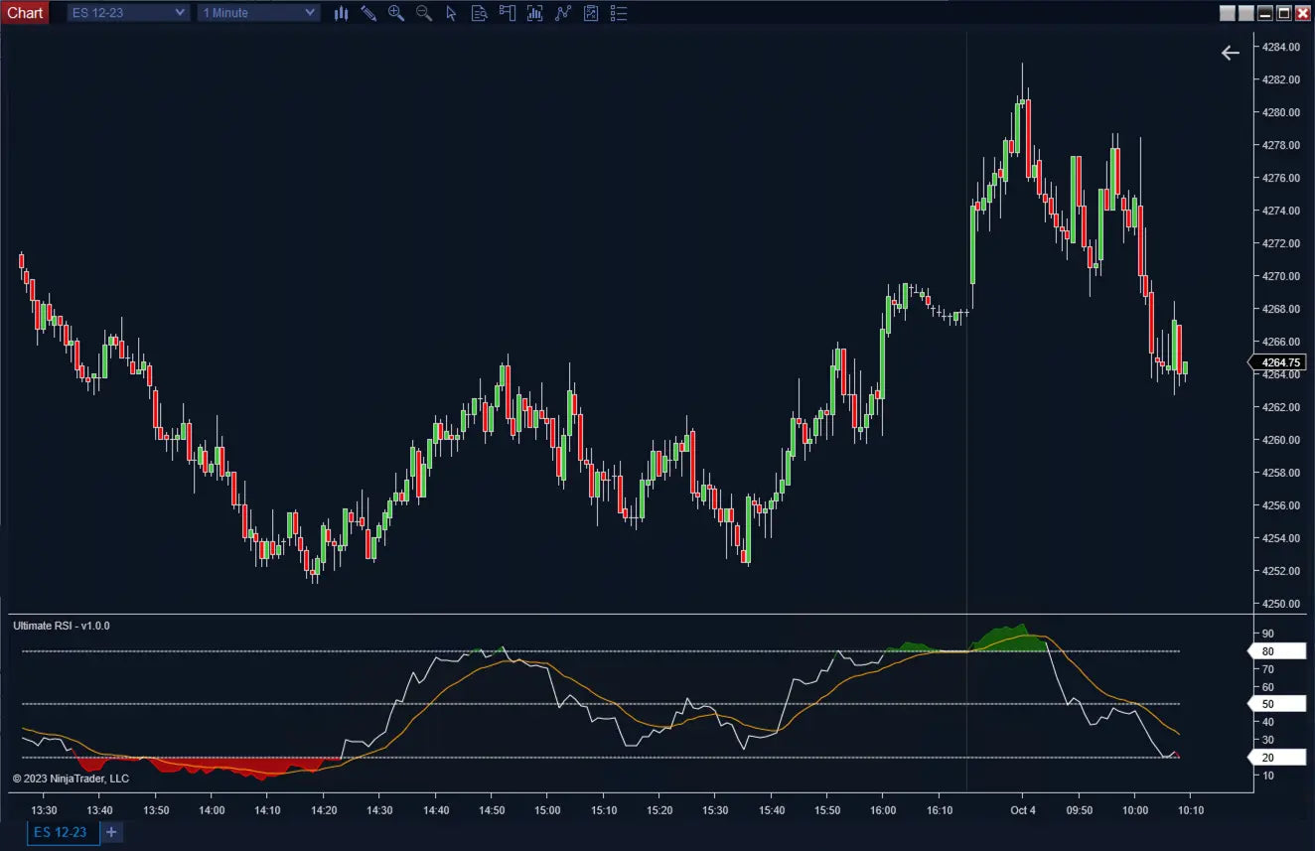Click the zoom out magnifier icon
The image size is (1315, 851).
(x=424, y=13)
